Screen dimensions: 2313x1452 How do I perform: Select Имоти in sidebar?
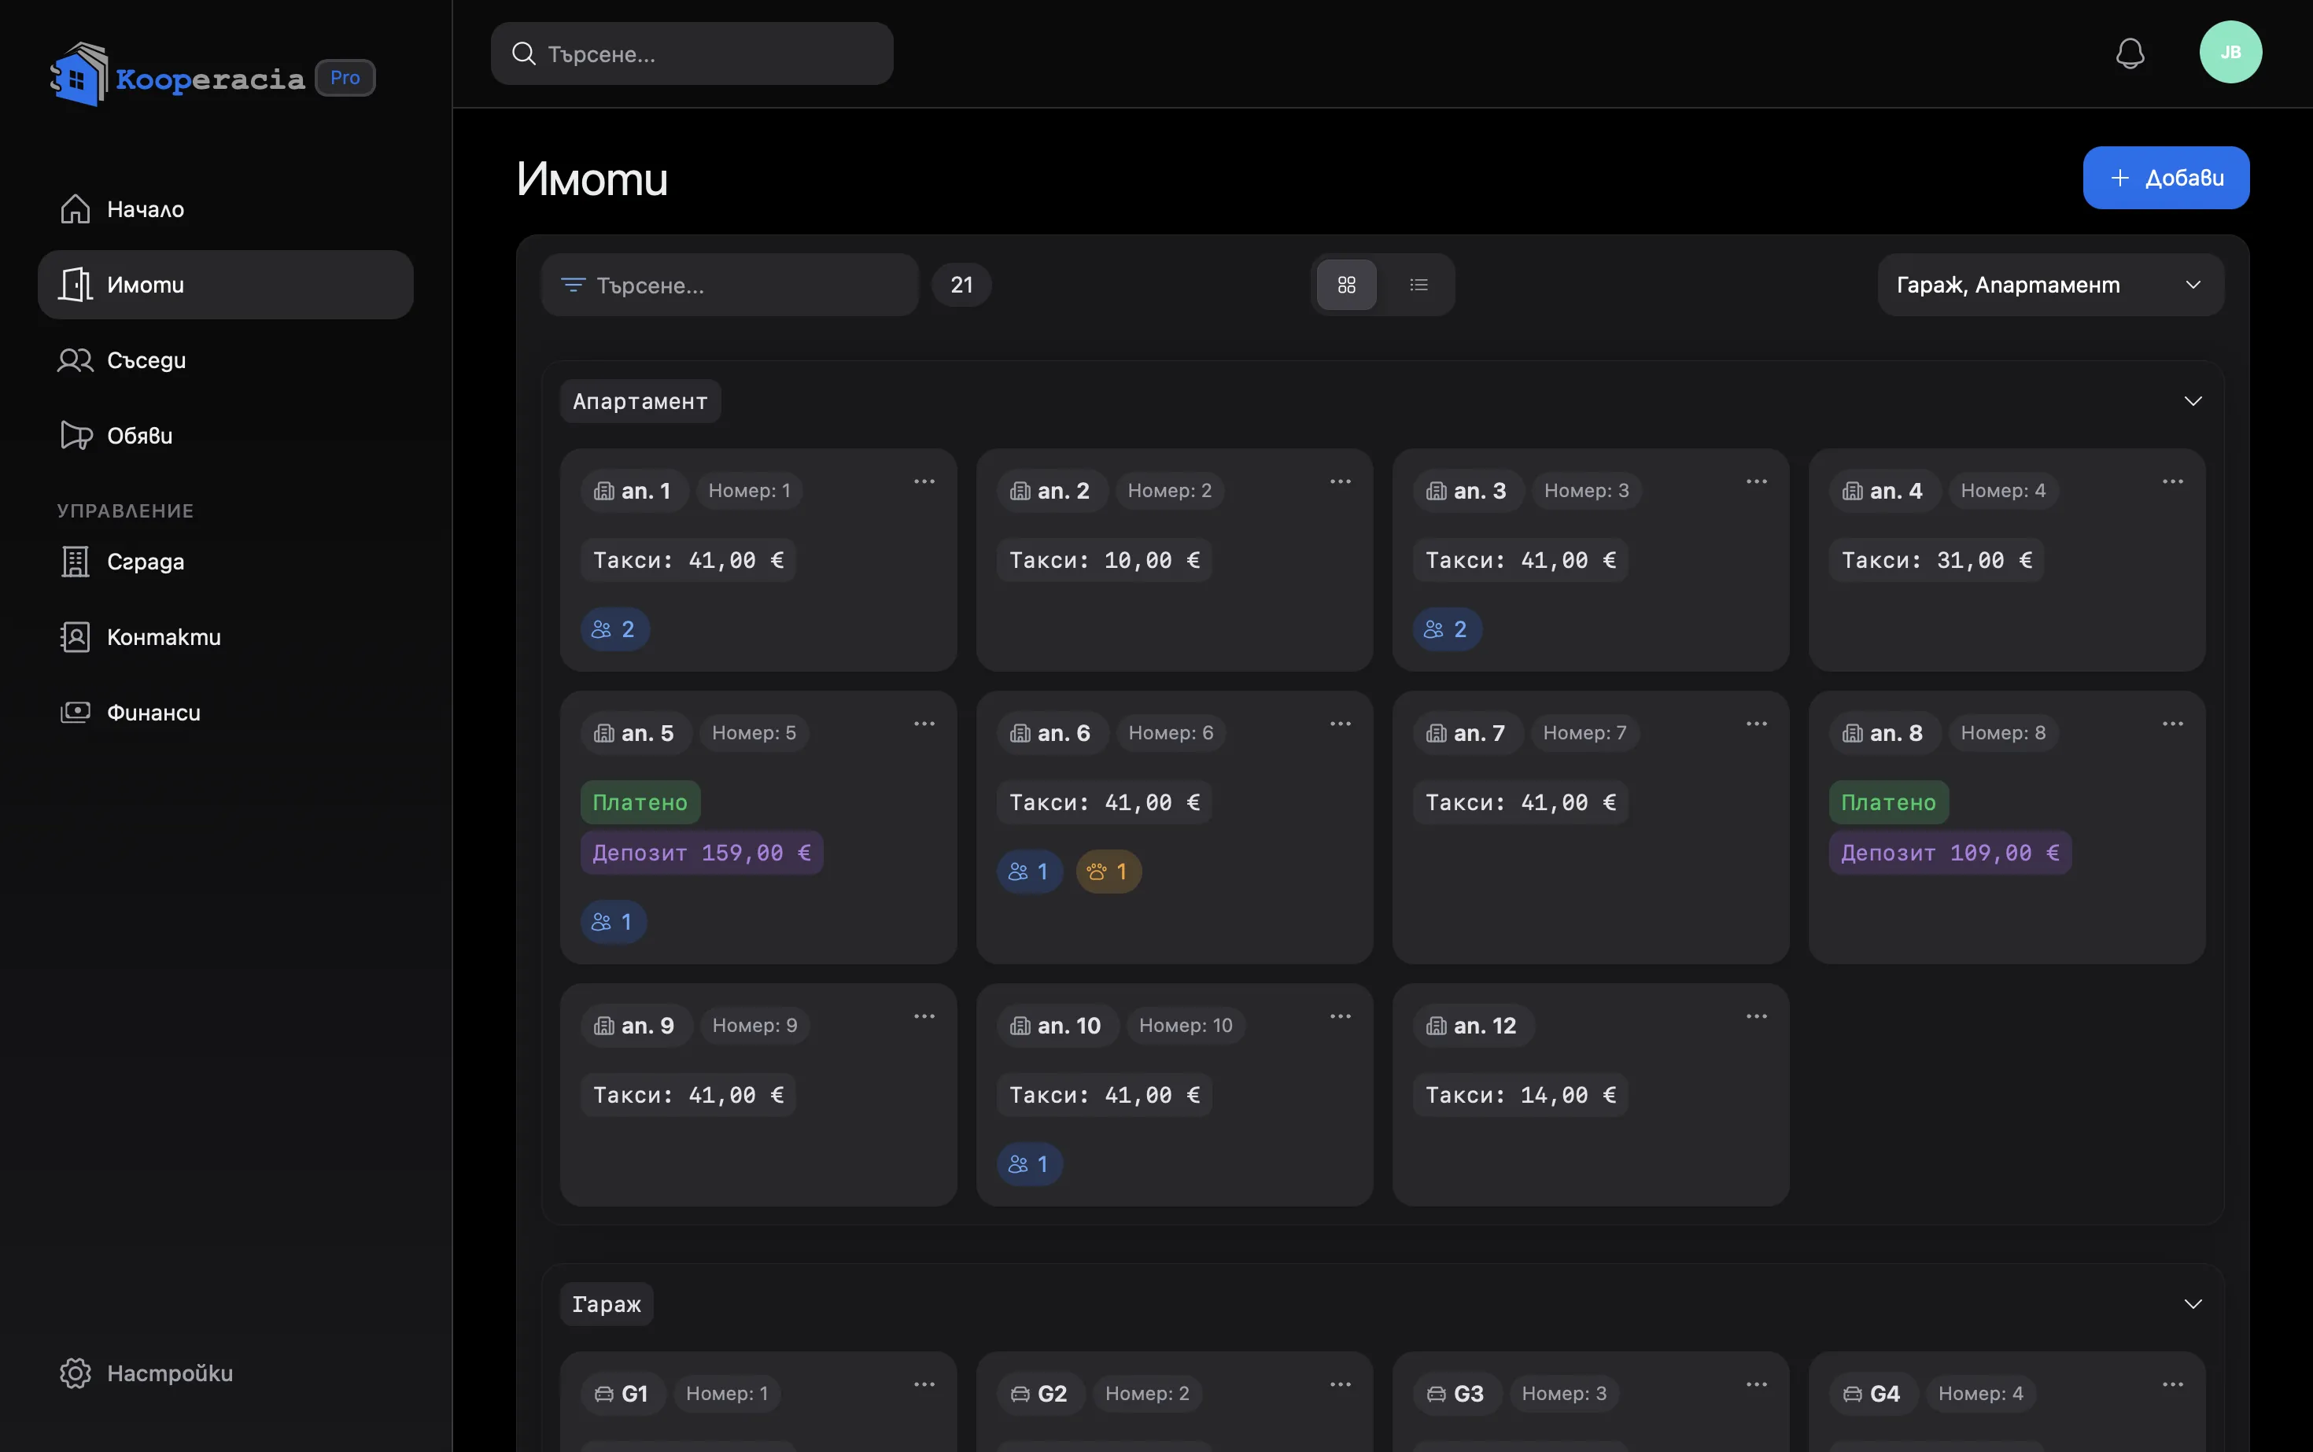(225, 284)
